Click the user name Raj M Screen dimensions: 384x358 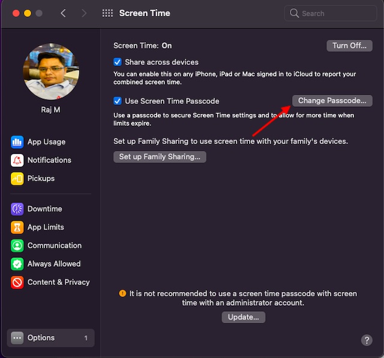[50, 110]
